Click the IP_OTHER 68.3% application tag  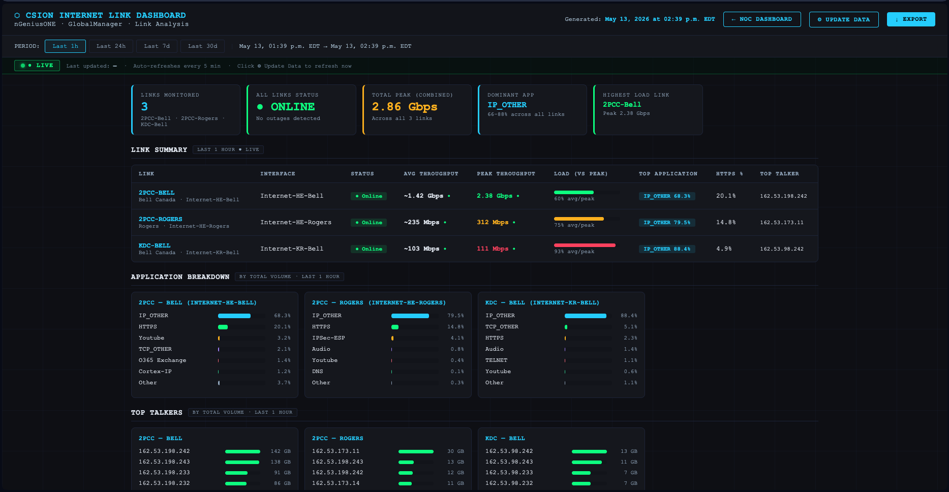click(667, 196)
